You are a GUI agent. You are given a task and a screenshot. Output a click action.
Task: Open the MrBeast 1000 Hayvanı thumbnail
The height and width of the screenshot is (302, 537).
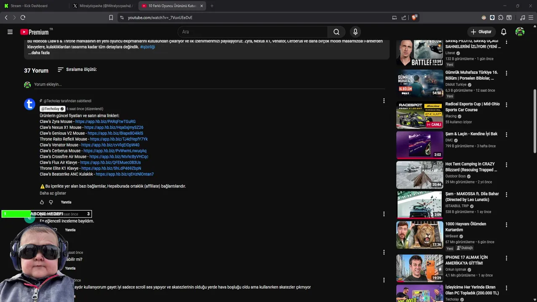[x=420, y=235]
